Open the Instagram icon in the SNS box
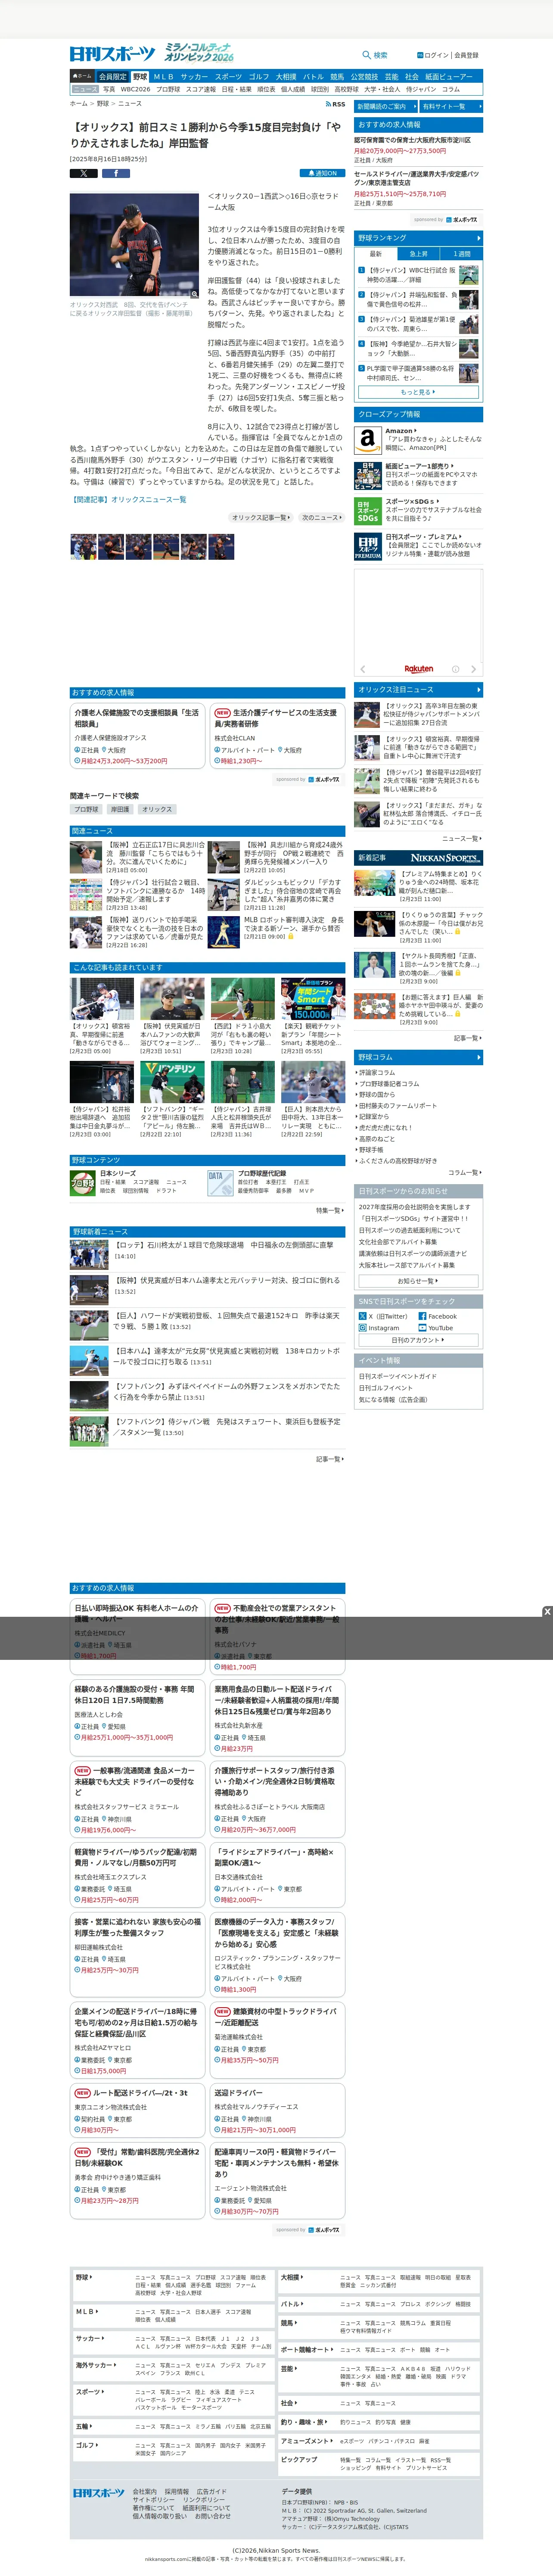Image resolution: width=553 pixels, height=2576 pixels. click(x=362, y=1328)
